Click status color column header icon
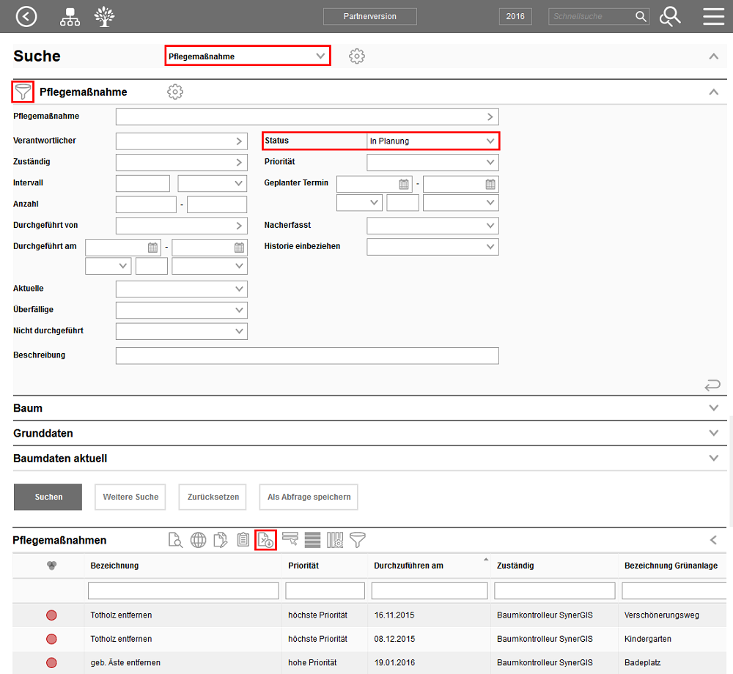Screen dimensions: 733x674 point(51,566)
